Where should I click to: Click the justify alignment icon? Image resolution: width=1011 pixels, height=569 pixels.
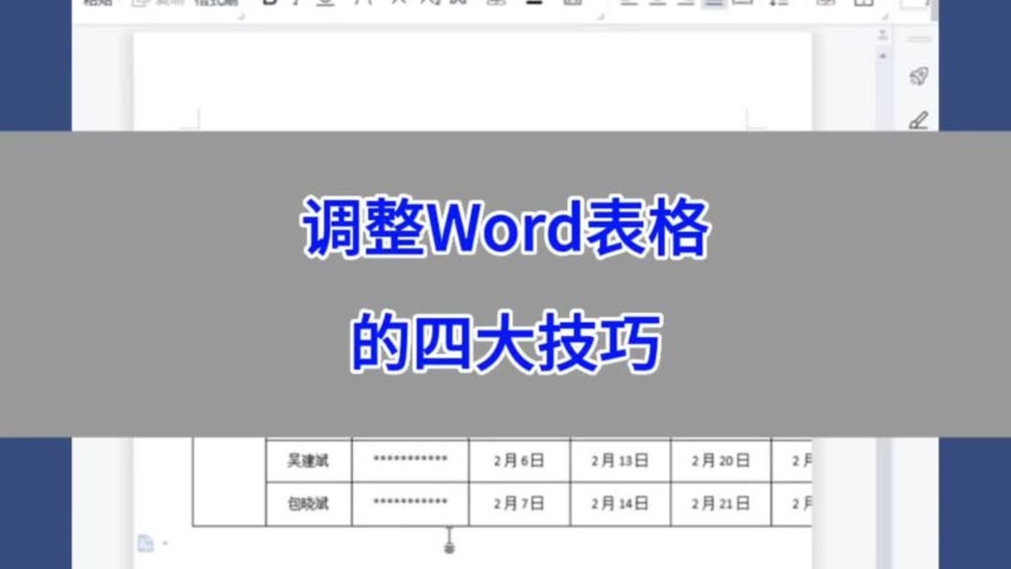coord(712,6)
